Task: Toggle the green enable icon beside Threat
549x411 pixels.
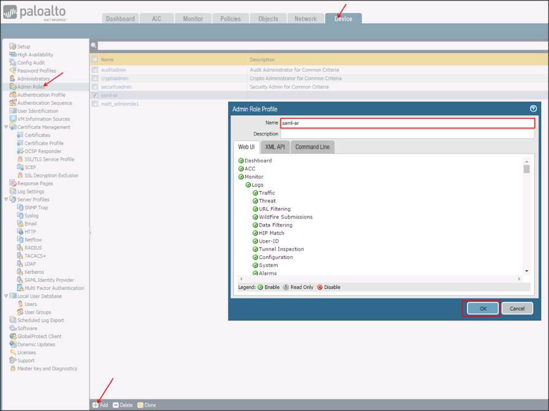Action: tap(256, 201)
